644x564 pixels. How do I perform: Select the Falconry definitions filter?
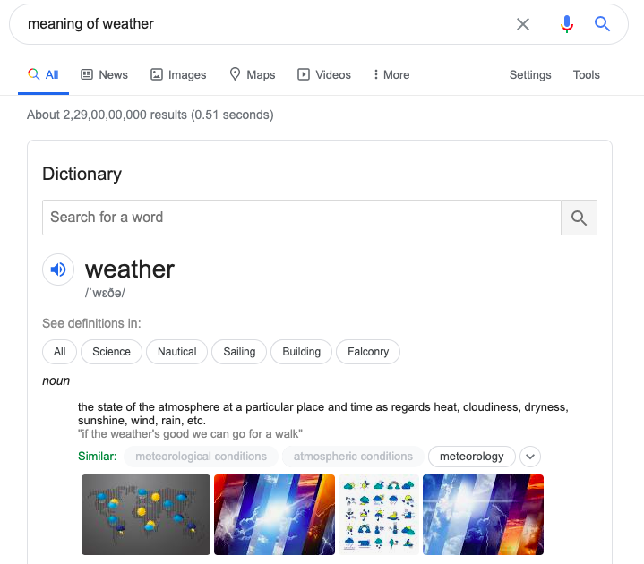coord(368,352)
